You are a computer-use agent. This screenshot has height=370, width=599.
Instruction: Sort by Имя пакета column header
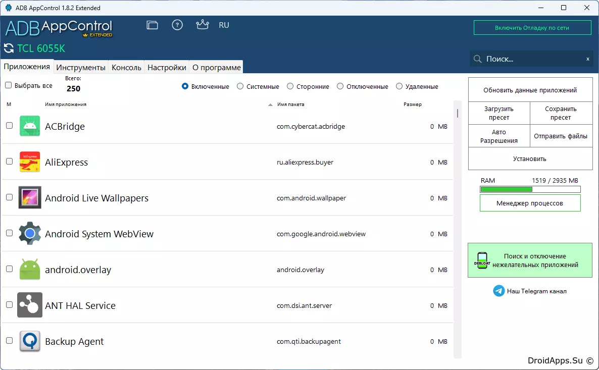(x=291, y=104)
